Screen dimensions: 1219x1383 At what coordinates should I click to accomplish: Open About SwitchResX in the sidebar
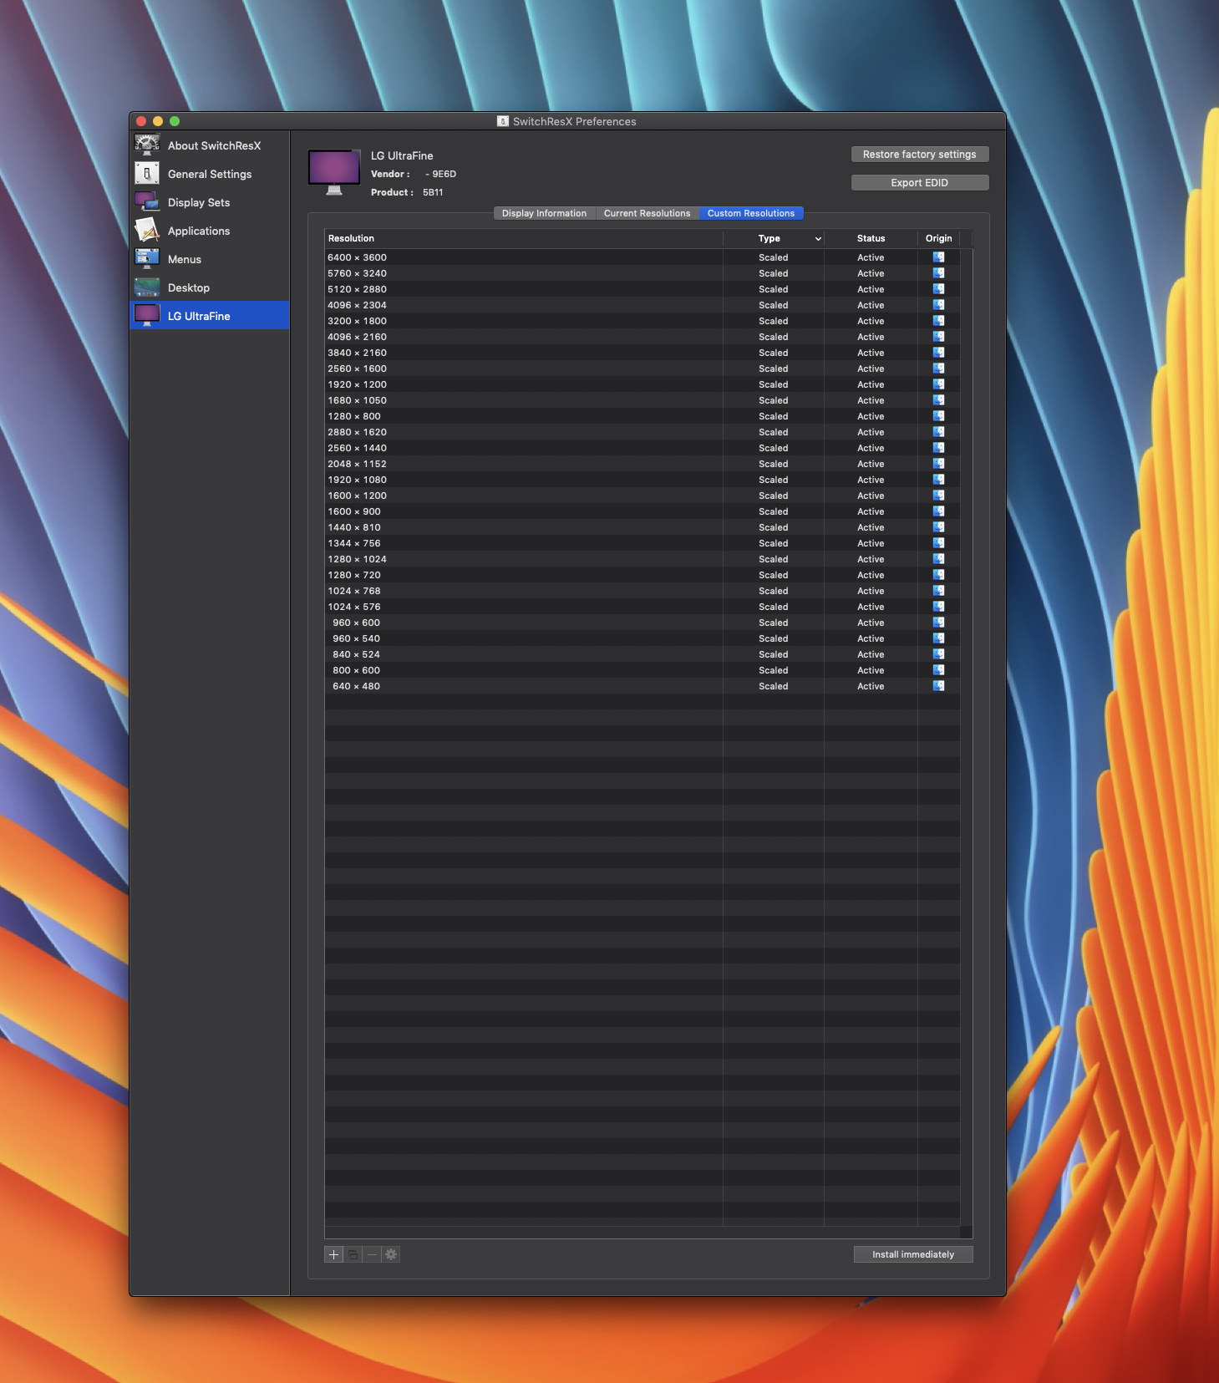pyautogui.click(x=210, y=145)
